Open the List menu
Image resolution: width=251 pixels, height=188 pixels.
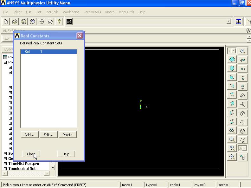point(29,12)
